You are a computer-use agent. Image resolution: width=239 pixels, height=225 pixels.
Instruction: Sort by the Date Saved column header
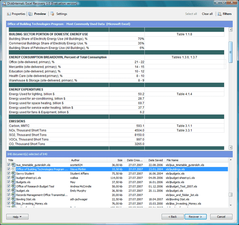pyautogui.click(x=156, y=160)
